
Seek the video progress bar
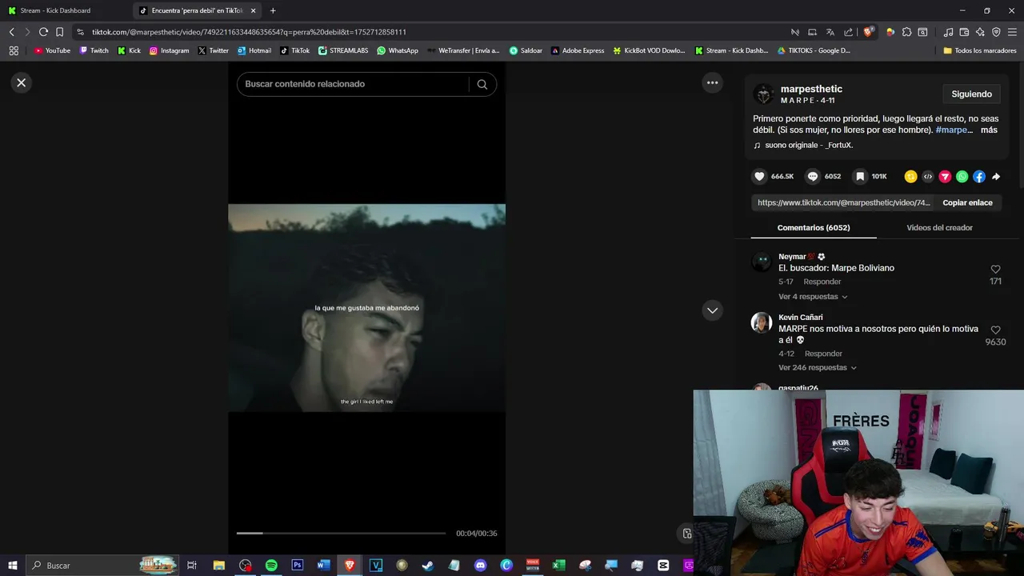[x=341, y=533]
